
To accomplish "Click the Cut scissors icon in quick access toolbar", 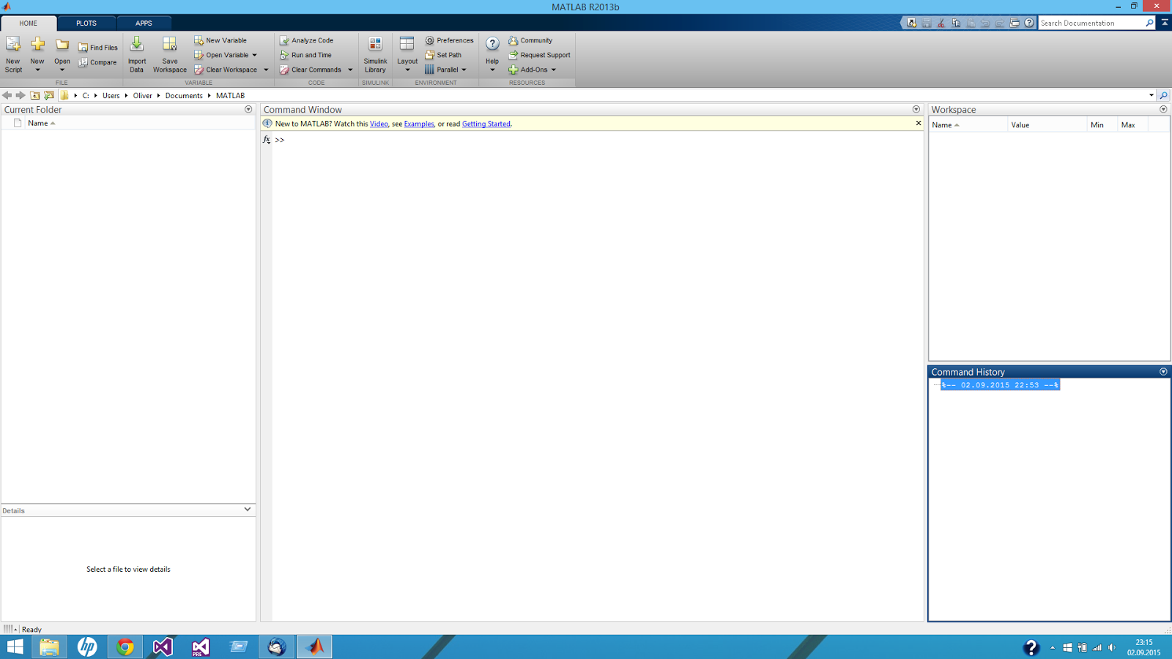I will 941,23.
